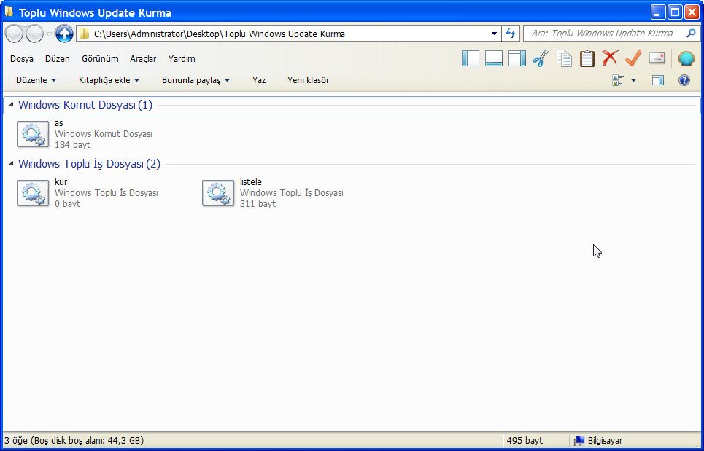
Task: Select the 'as' file icon
Action: click(x=33, y=133)
